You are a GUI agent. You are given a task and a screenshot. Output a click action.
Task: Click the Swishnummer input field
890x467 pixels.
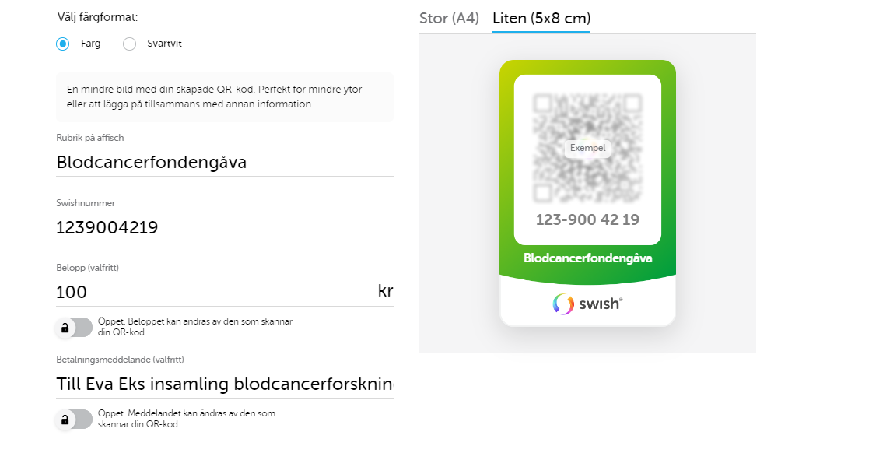click(x=224, y=227)
